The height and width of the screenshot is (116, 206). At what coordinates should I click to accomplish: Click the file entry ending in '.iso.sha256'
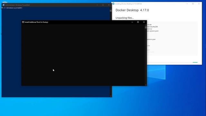[152, 27]
